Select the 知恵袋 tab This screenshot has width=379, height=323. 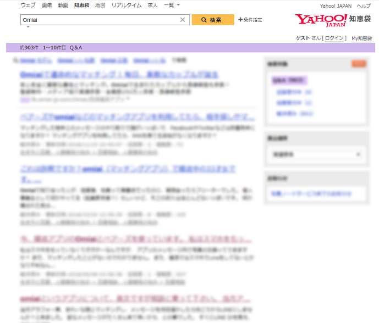tap(81, 5)
